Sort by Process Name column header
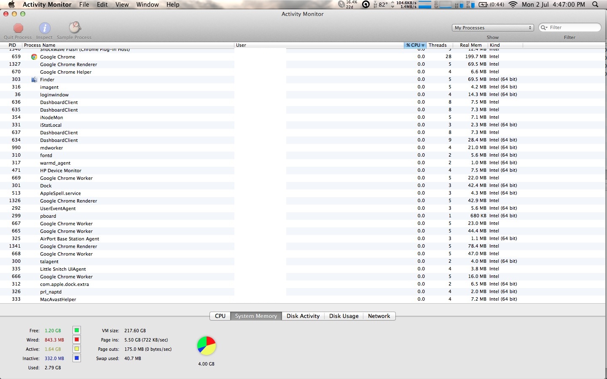The image size is (607, 379). click(x=129, y=45)
